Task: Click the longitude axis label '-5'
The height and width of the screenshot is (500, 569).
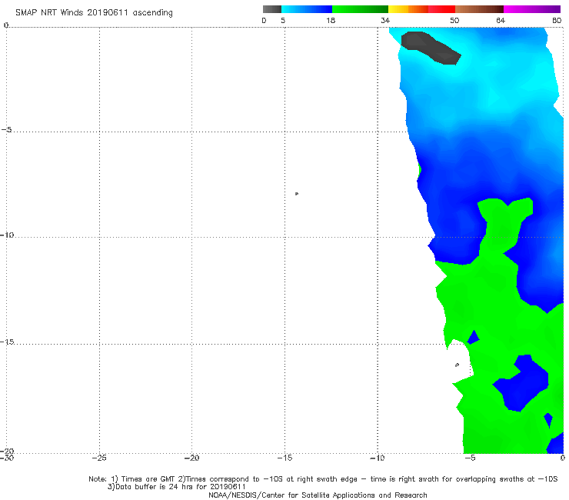Action: (x=470, y=458)
